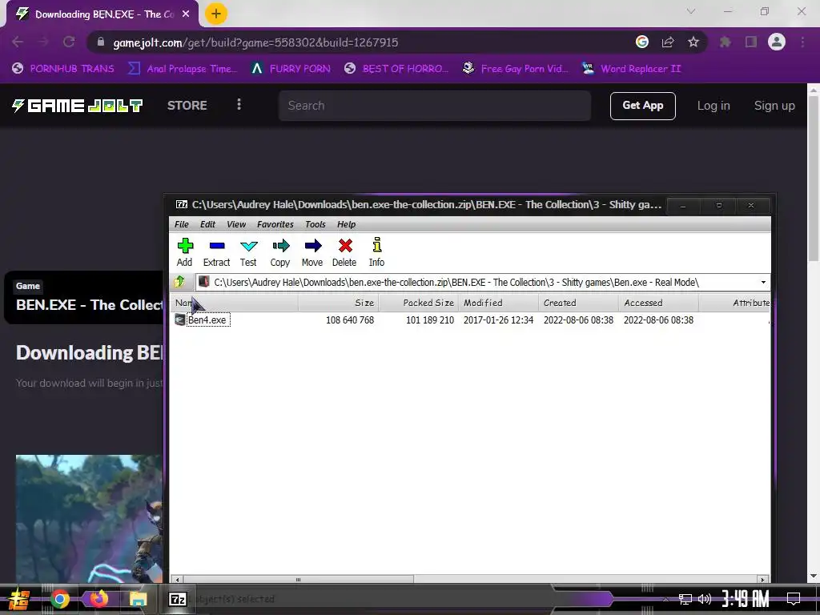Open file Info in 7-Zip
The width and height of the screenshot is (820, 615).
[x=376, y=252]
